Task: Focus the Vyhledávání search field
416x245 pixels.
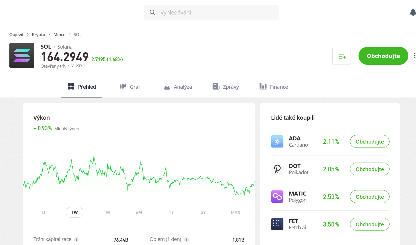Action: (211, 13)
